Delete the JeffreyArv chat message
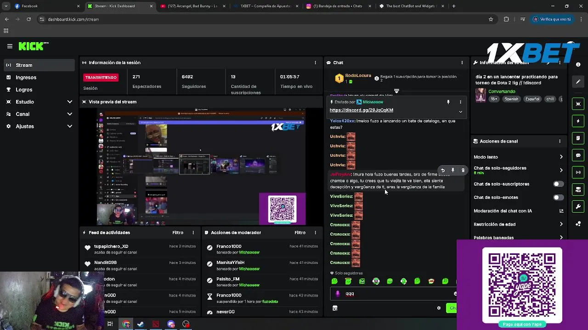 463,170
